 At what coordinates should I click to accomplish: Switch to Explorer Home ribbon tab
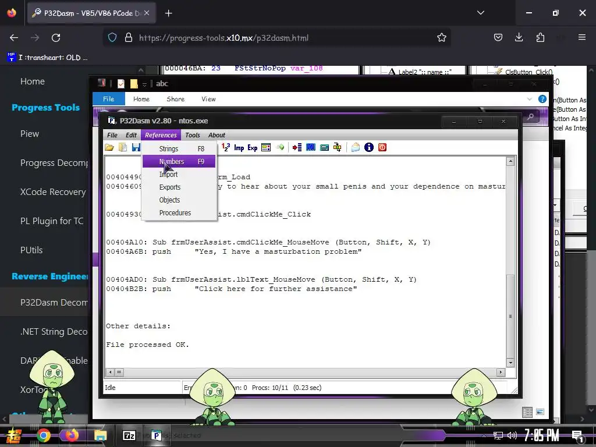pyautogui.click(x=141, y=99)
